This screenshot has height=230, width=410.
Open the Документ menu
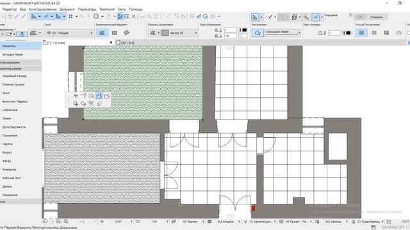pyautogui.click(x=67, y=10)
